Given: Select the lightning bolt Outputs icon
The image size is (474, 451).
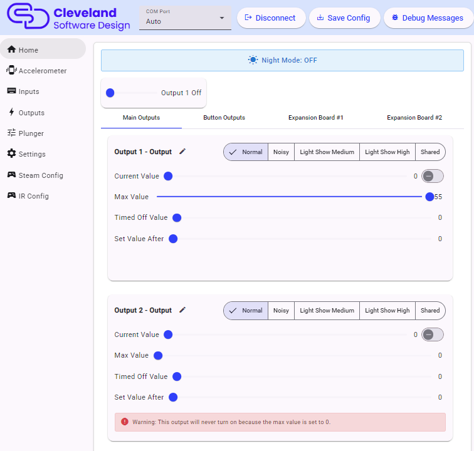Looking at the screenshot, I should (x=11, y=112).
